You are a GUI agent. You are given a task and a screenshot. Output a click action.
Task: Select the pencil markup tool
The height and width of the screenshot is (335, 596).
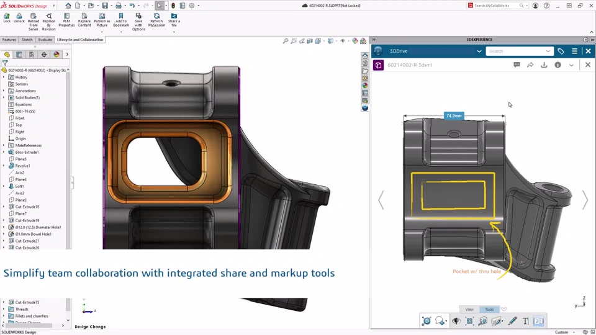click(512, 321)
